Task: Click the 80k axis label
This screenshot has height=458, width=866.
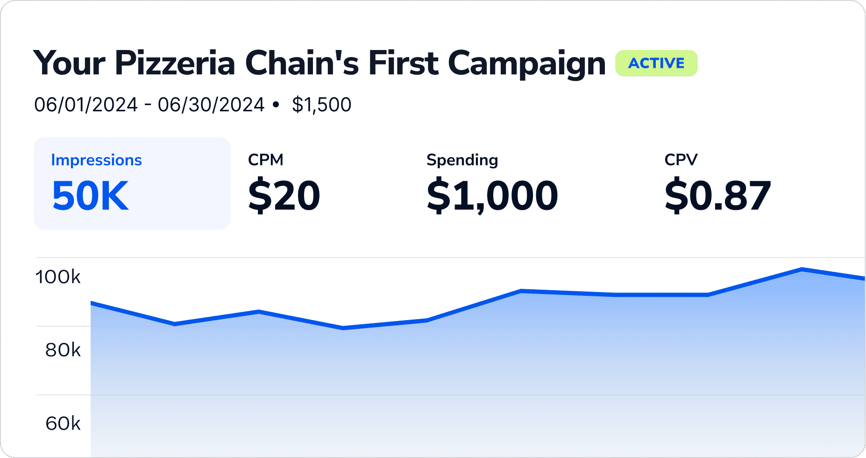Action: point(62,350)
